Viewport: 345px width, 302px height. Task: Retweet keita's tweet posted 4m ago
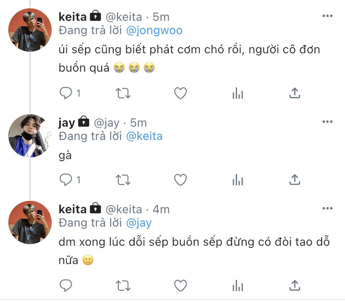123,285
